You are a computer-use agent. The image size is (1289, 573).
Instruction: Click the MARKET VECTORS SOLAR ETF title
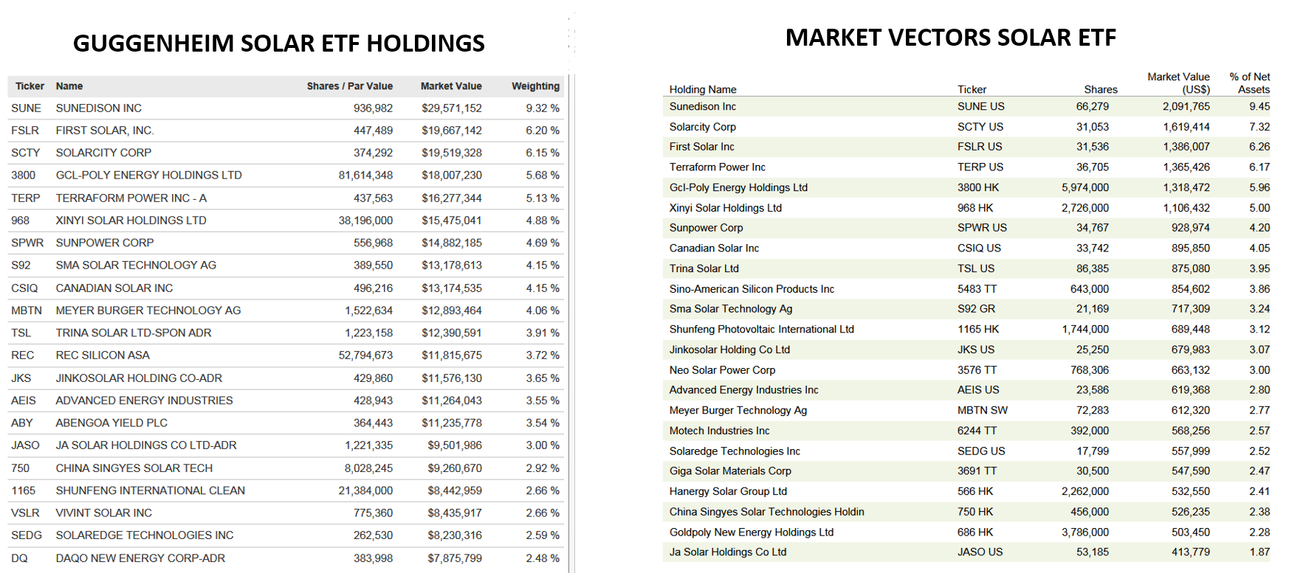coord(951,38)
